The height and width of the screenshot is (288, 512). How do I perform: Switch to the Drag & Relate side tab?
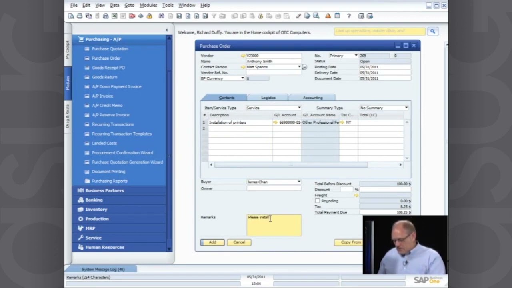pyautogui.click(x=68, y=116)
